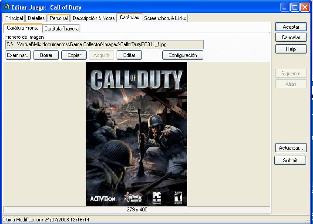
Task: Click the disabled Siguiente button
Action: pos(291,74)
